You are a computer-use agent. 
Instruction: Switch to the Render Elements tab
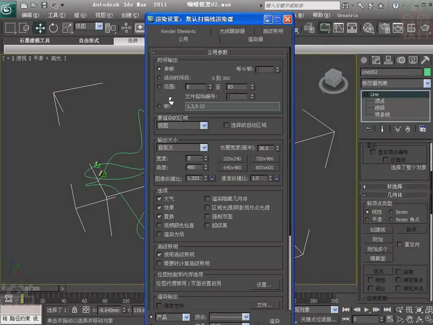coord(178,31)
